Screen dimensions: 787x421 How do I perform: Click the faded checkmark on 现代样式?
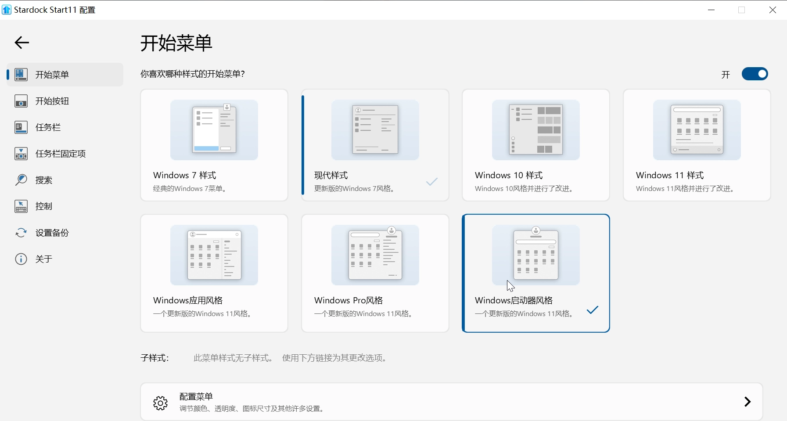click(x=432, y=181)
